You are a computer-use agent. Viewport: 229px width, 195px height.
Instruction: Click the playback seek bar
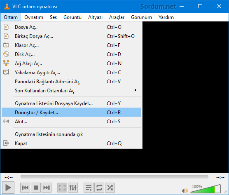114,177
